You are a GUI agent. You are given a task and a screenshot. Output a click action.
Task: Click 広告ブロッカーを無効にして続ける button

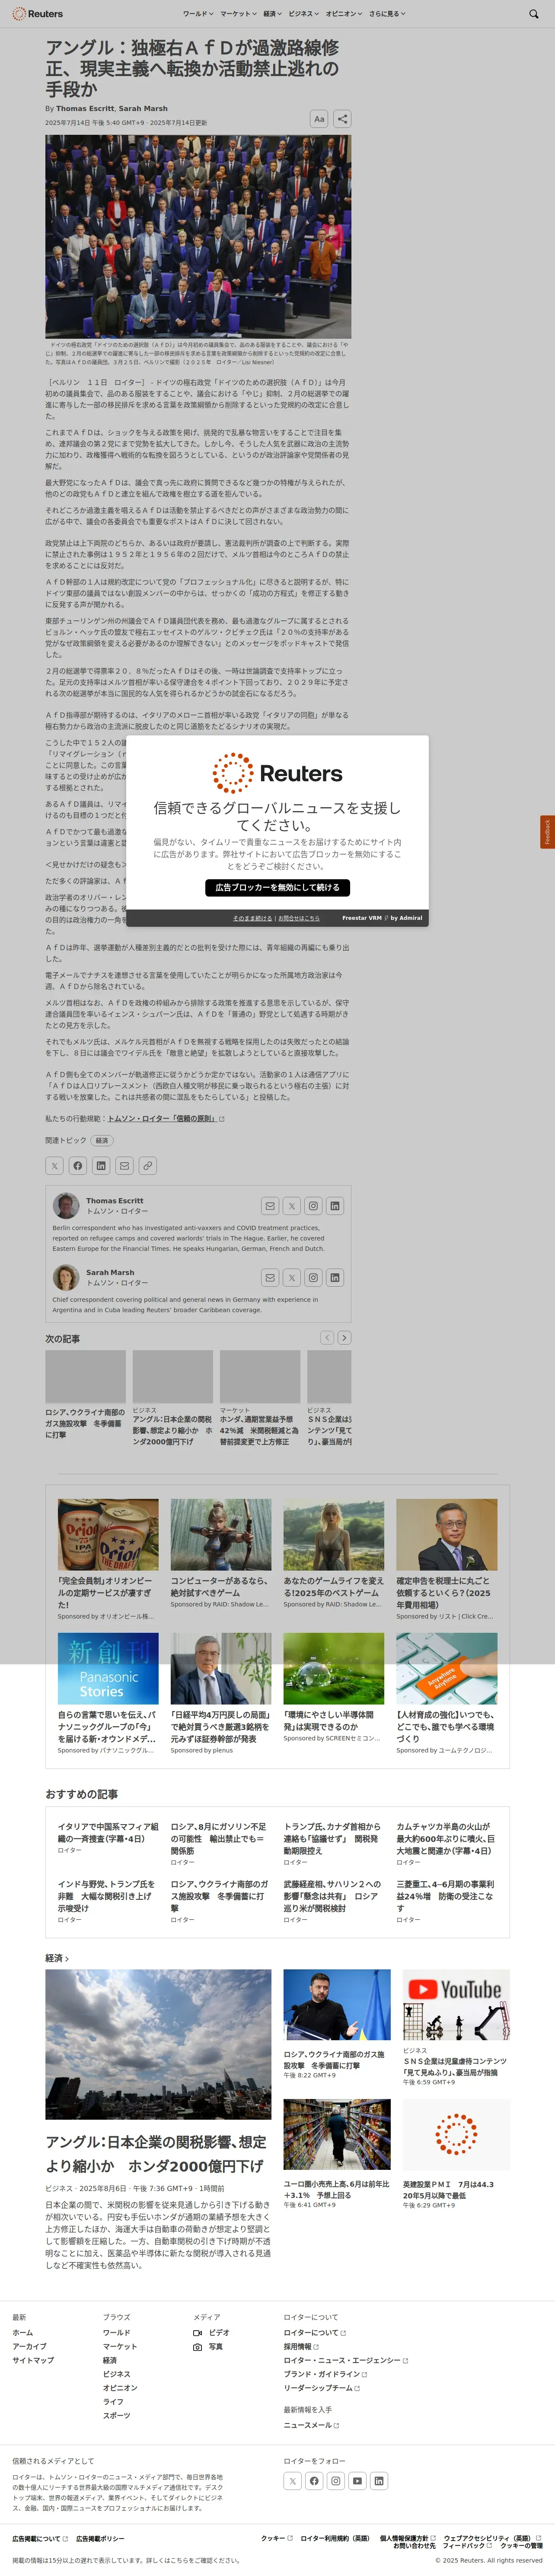click(x=277, y=887)
